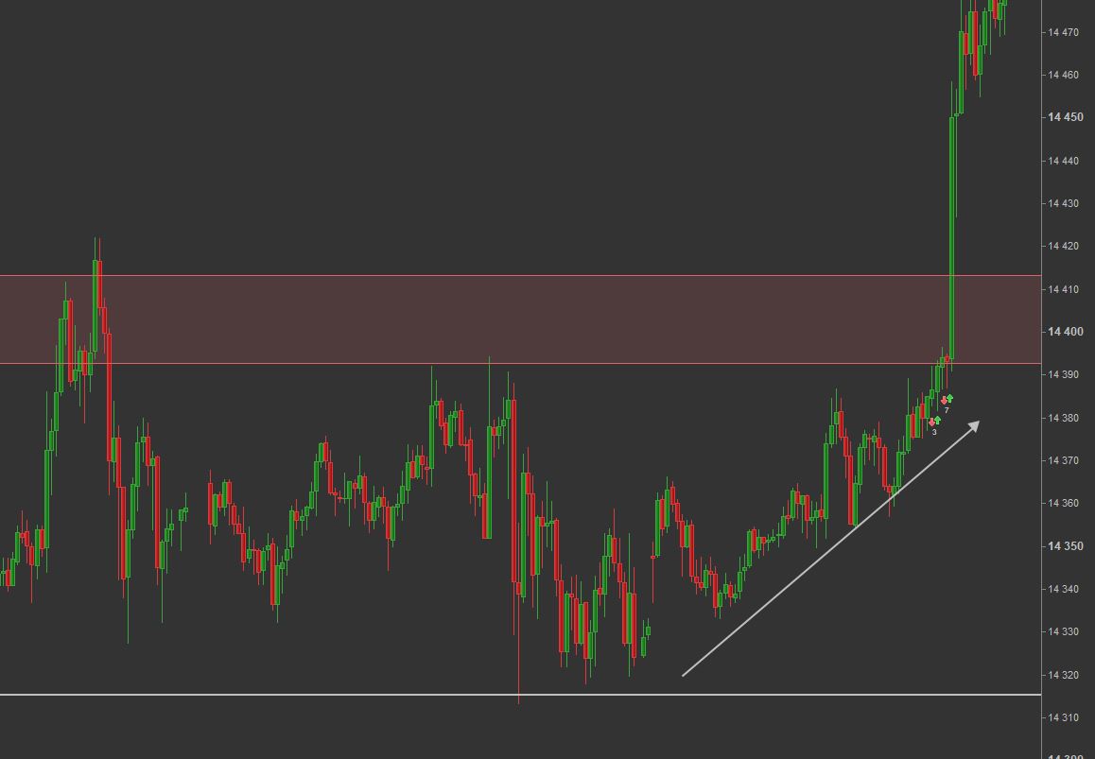Select the upper red border of the resistance zone
This screenshot has height=759, width=1095.
tap(520, 275)
